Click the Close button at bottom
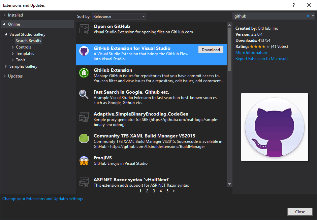 point(300,212)
